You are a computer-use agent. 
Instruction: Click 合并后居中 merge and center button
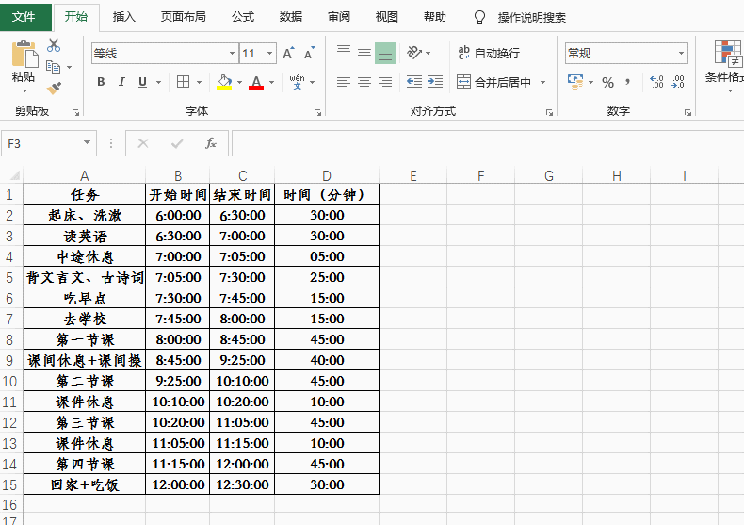click(x=493, y=83)
